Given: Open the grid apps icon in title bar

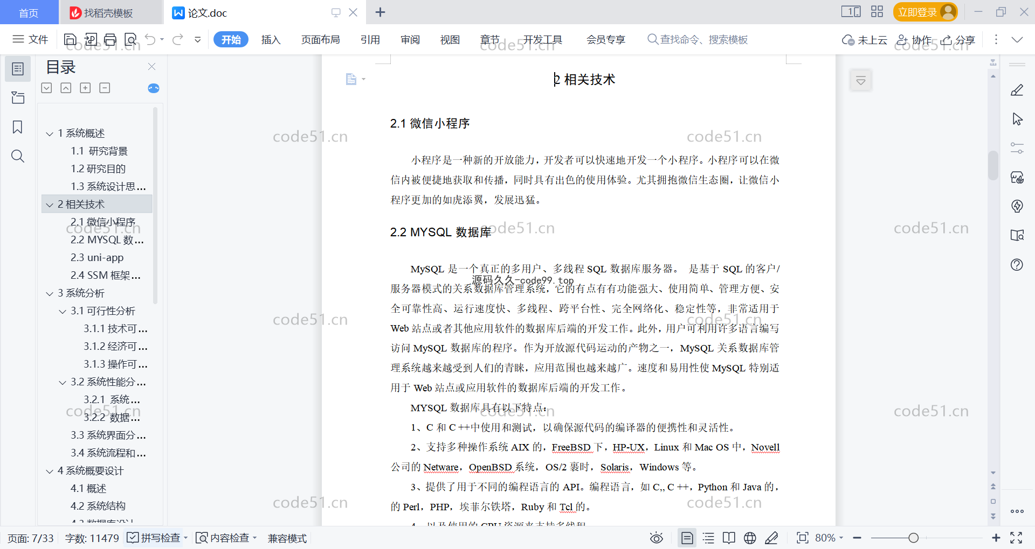Looking at the screenshot, I should click(877, 12).
